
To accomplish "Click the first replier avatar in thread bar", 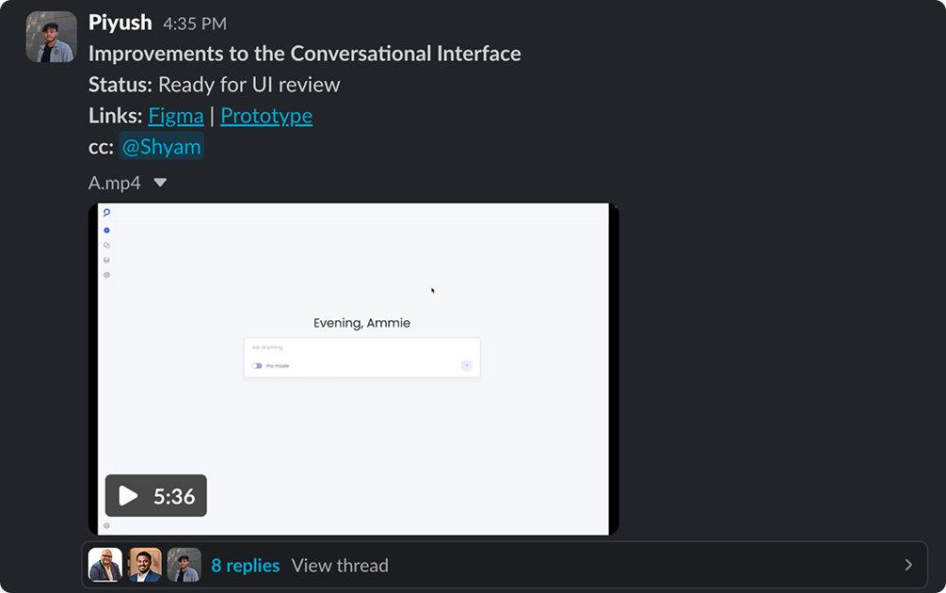I will point(105,565).
